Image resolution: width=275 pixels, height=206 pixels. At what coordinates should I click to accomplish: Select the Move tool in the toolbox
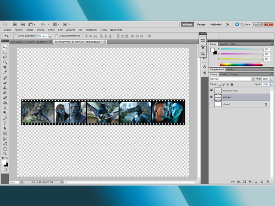pyautogui.click(x=5, y=48)
